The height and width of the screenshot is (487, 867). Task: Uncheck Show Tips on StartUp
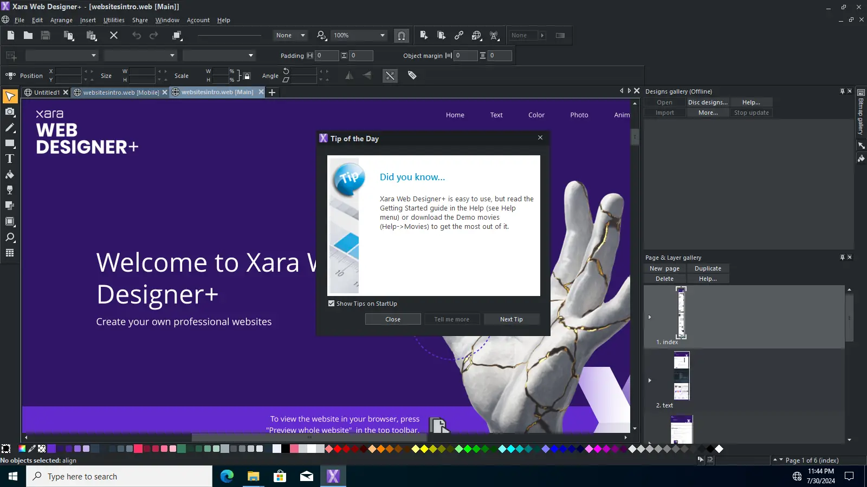pos(331,304)
